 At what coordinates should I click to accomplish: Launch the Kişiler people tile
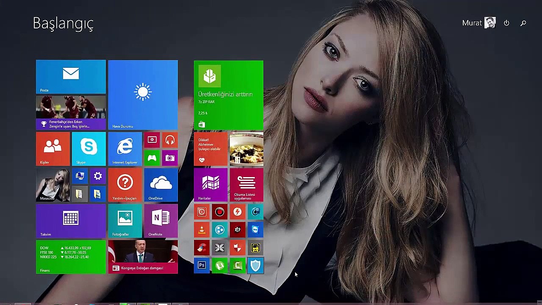53,149
